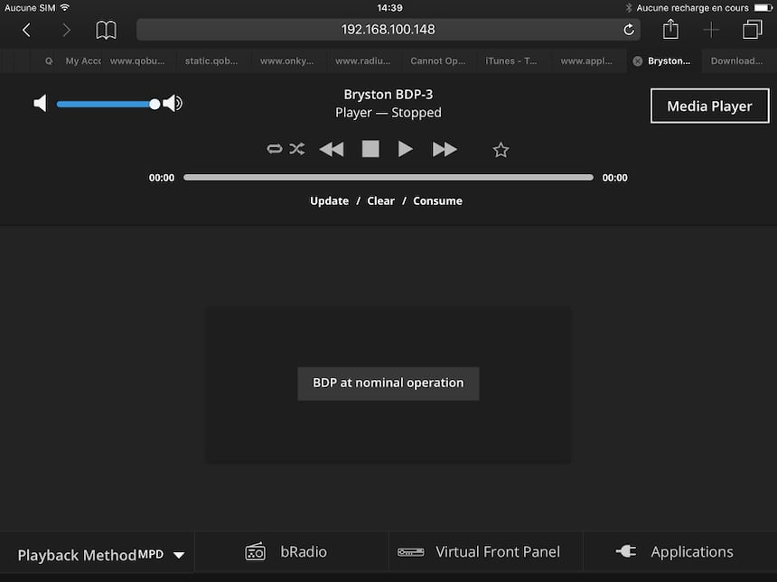The image size is (777, 582).
Task: Click the Update link
Action: [329, 201]
